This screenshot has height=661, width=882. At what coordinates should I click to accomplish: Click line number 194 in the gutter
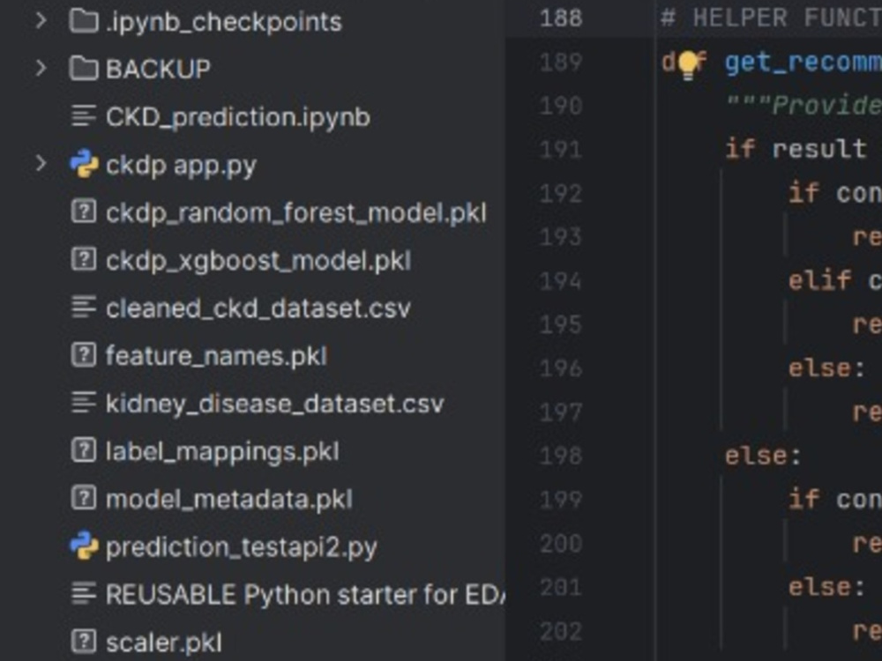pyautogui.click(x=560, y=280)
